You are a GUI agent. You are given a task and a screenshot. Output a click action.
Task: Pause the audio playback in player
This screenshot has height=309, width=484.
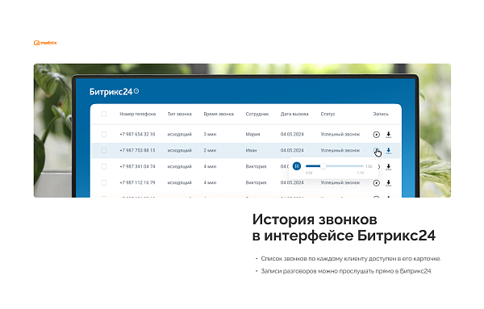[297, 166]
